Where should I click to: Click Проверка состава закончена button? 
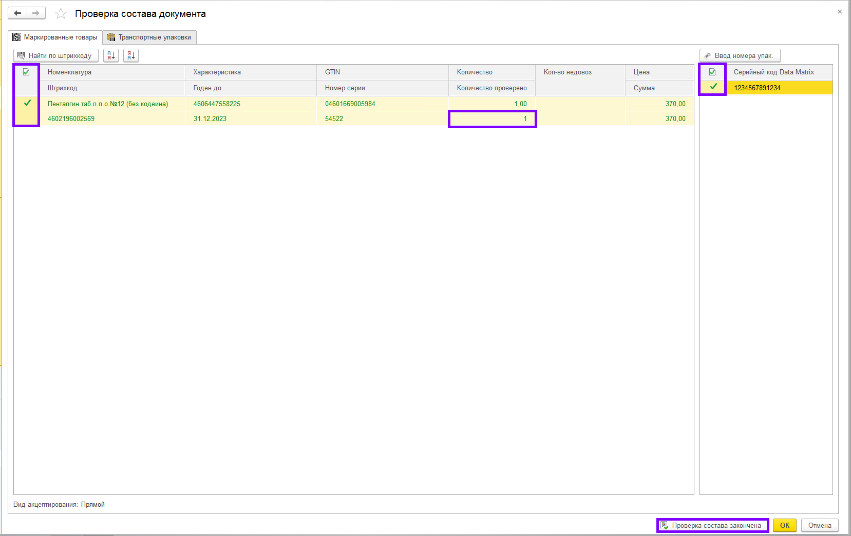pyautogui.click(x=712, y=525)
